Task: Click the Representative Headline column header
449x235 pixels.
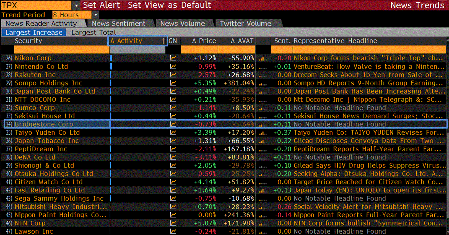Action: point(335,41)
